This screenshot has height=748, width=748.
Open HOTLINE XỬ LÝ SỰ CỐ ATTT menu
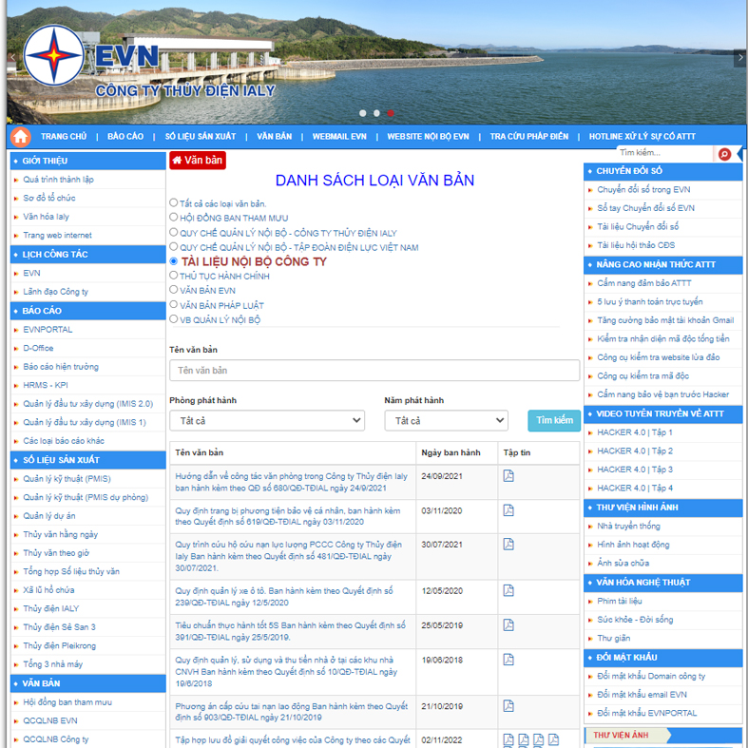643,137
